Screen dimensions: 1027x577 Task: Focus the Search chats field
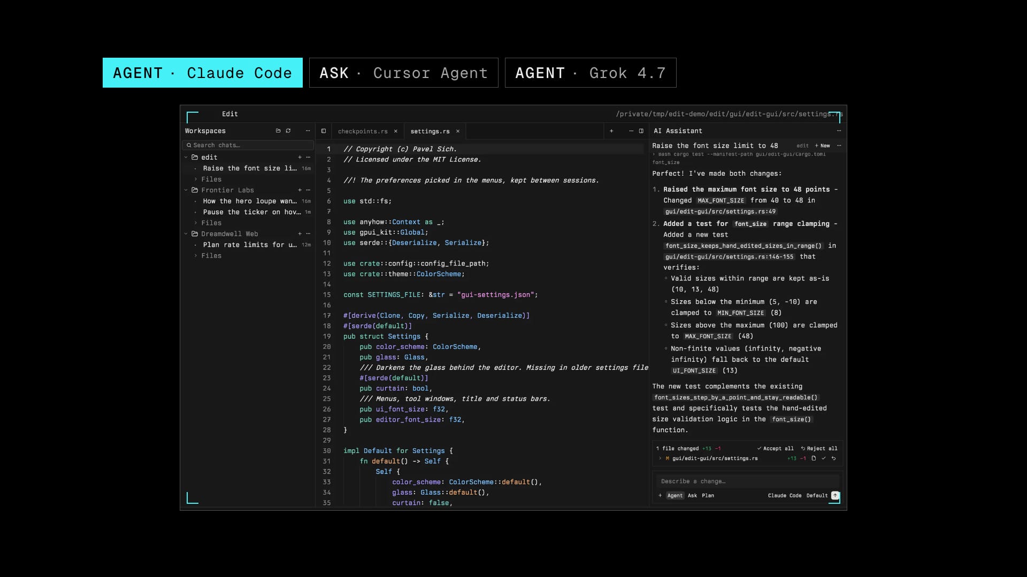point(248,145)
